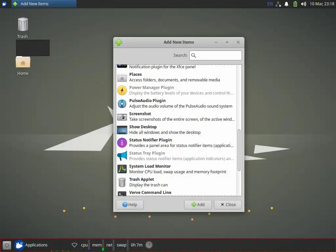
Task: Select the Places plugin icon
Action: pos(122,77)
